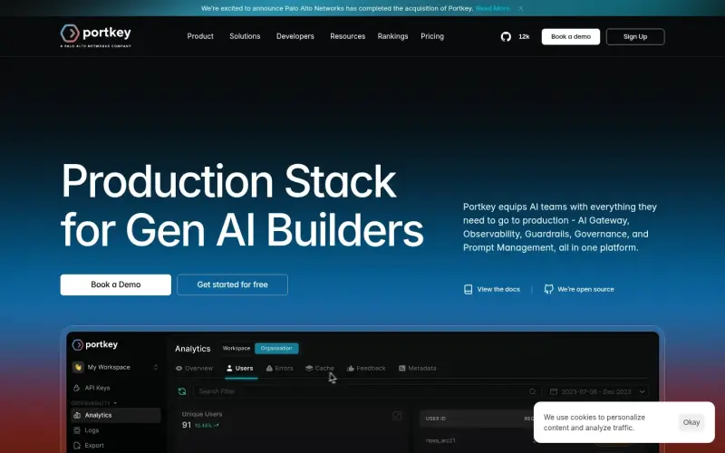The width and height of the screenshot is (725, 453).
Task: Follow the Read More announcement link
Action: pos(493,8)
